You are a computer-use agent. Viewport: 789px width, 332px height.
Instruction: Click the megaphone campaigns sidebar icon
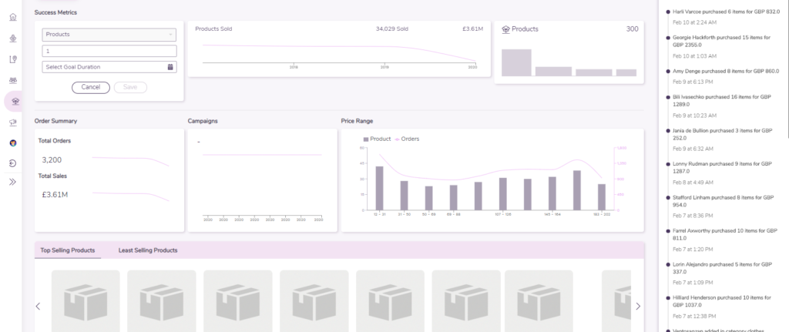(13, 122)
